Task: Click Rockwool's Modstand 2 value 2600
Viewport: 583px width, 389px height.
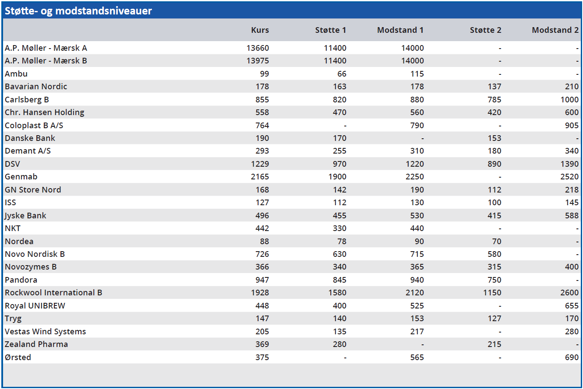Action: tap(569, 293)
